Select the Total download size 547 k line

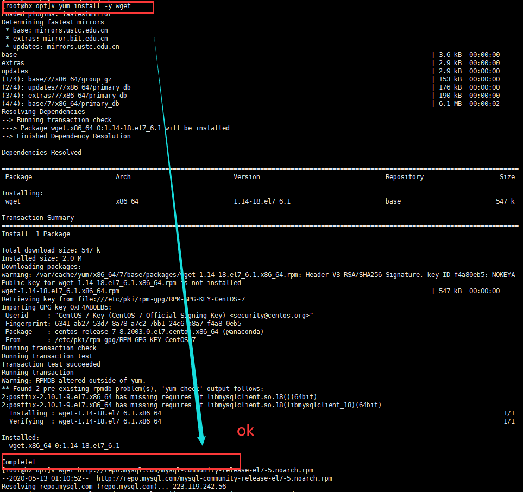coord(48,250)
